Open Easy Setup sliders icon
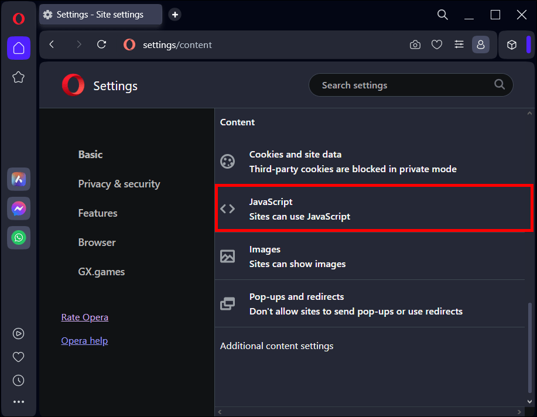Screen dimensions: 537x417 point(459,45)
